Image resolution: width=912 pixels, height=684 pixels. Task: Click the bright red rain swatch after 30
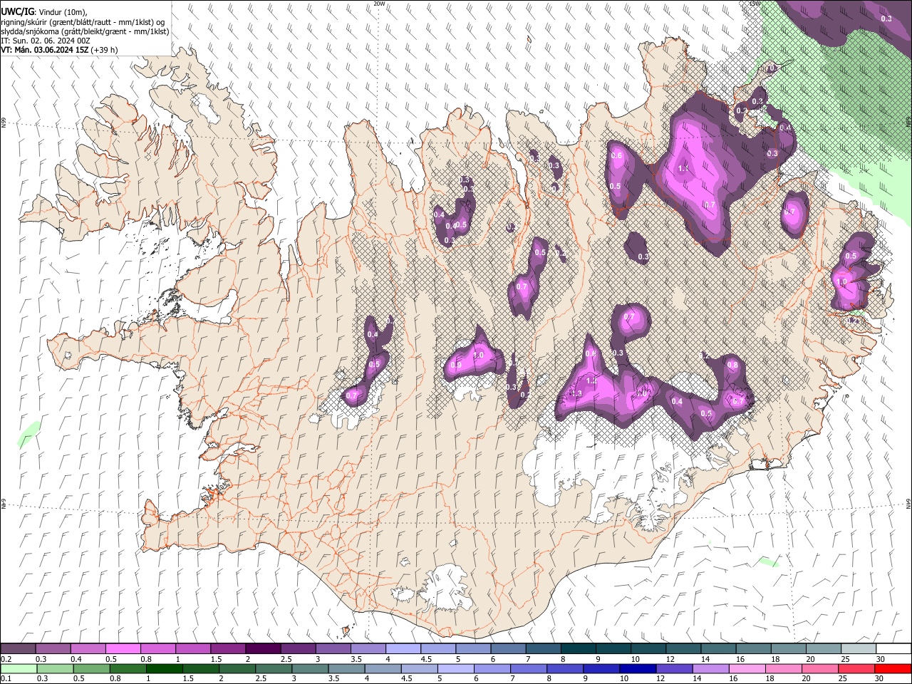893,668
